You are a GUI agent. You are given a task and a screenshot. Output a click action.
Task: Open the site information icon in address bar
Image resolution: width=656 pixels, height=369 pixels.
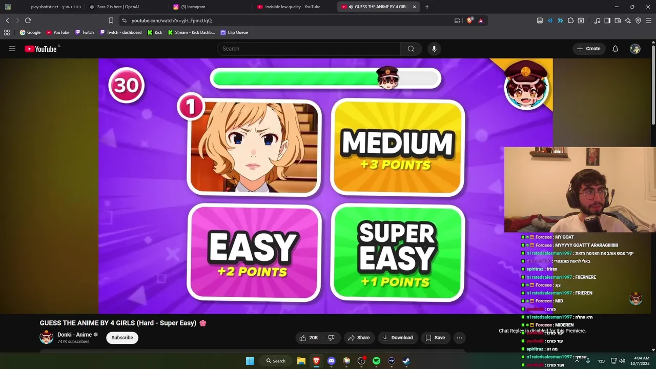coord(124,20)
